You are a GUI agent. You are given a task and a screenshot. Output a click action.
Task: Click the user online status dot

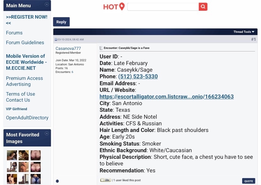coord(57,181)
